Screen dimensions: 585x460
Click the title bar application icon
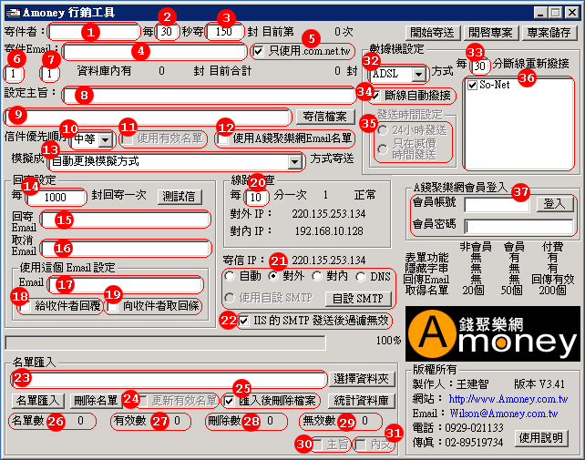click(x=11, y=11)
